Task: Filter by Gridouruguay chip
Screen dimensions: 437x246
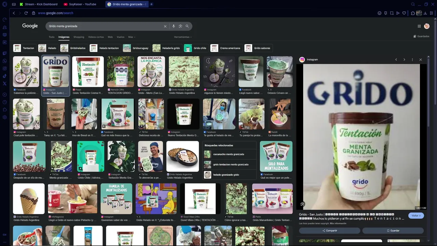Action: (136, 48)
